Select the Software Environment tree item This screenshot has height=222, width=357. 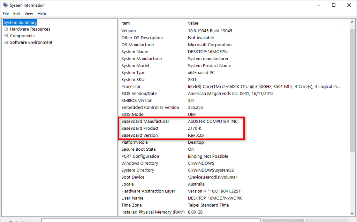click(31, 42)
